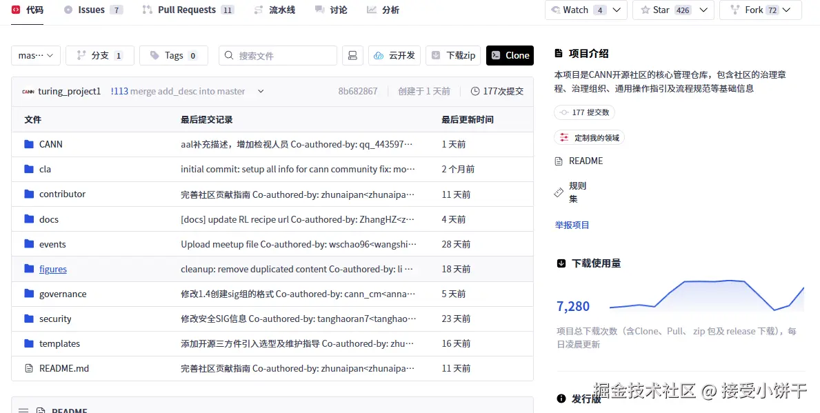Click the docs folder icon
The image size is (820, 413).
[x=29, y=219]
